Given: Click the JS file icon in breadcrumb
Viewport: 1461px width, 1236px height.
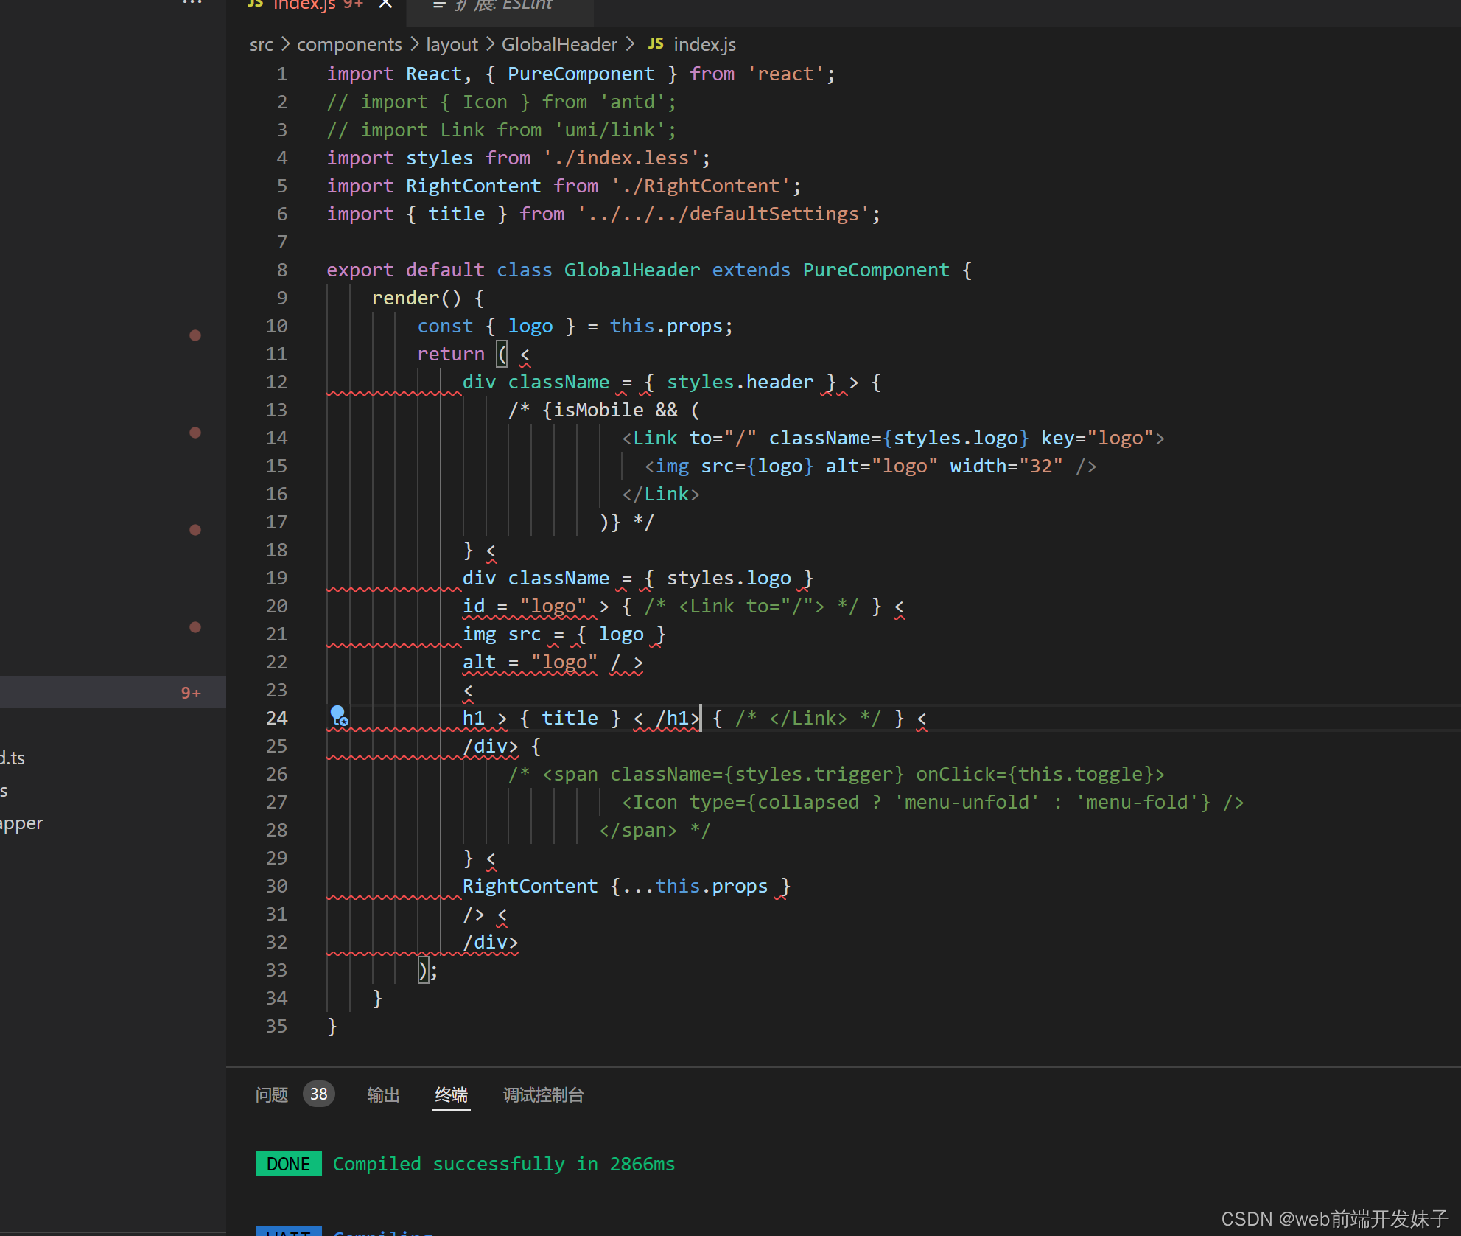Looking at the screenshot, I should point(655,44).
